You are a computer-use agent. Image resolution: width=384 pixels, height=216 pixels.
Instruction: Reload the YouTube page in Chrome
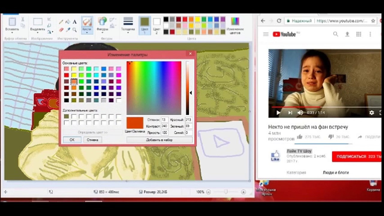pos(279,21)
